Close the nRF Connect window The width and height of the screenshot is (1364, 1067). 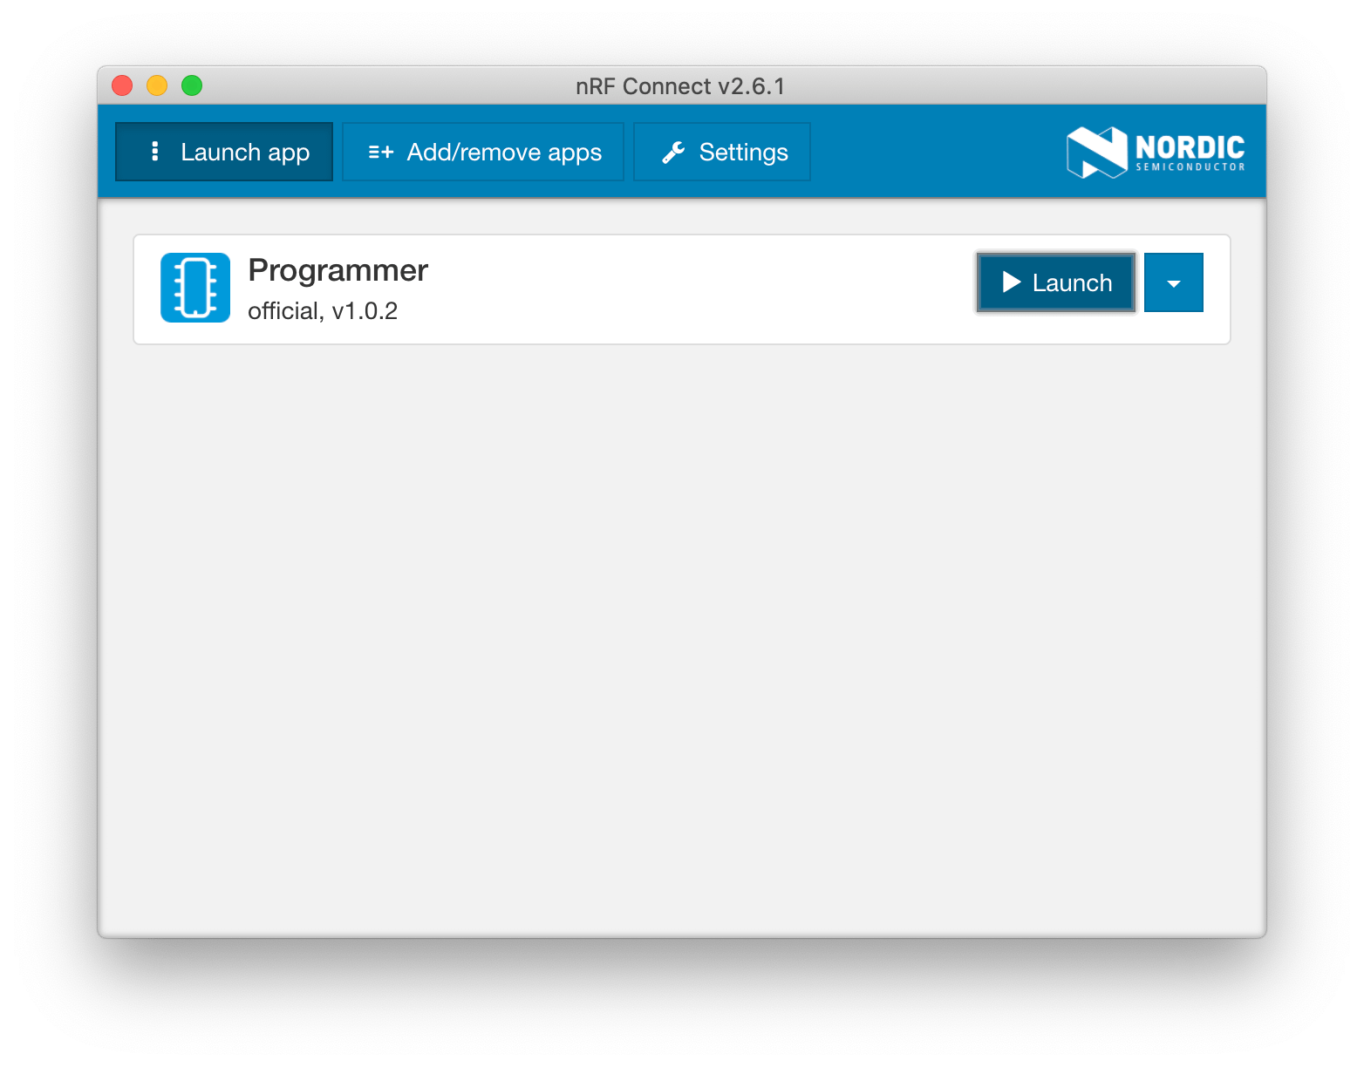pos(122,85)
